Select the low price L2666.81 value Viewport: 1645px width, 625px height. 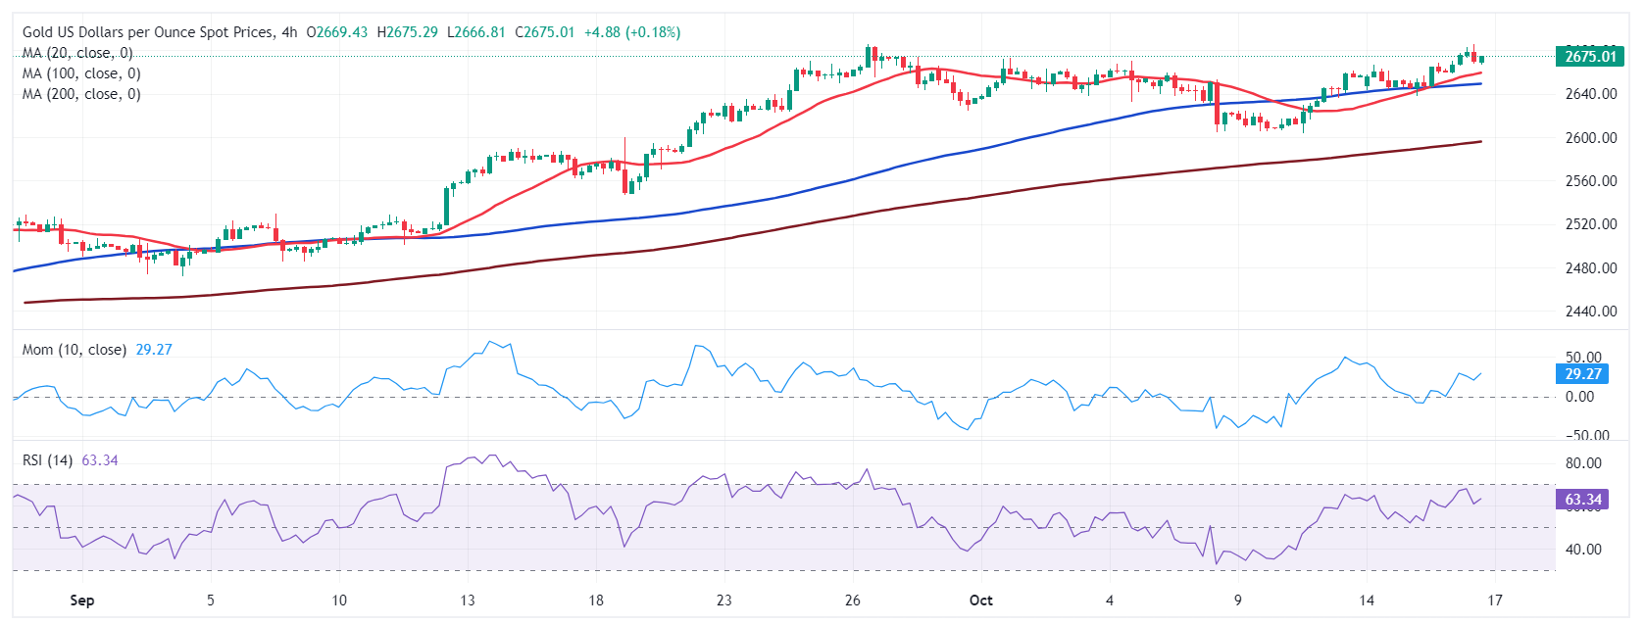click(476, 32)
